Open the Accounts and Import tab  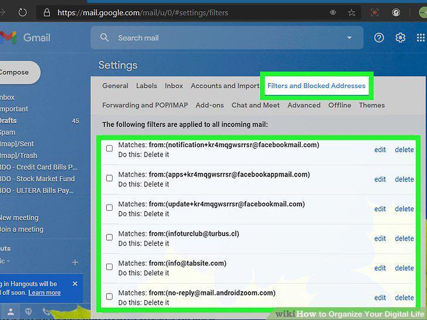click(x=225, y=86)
